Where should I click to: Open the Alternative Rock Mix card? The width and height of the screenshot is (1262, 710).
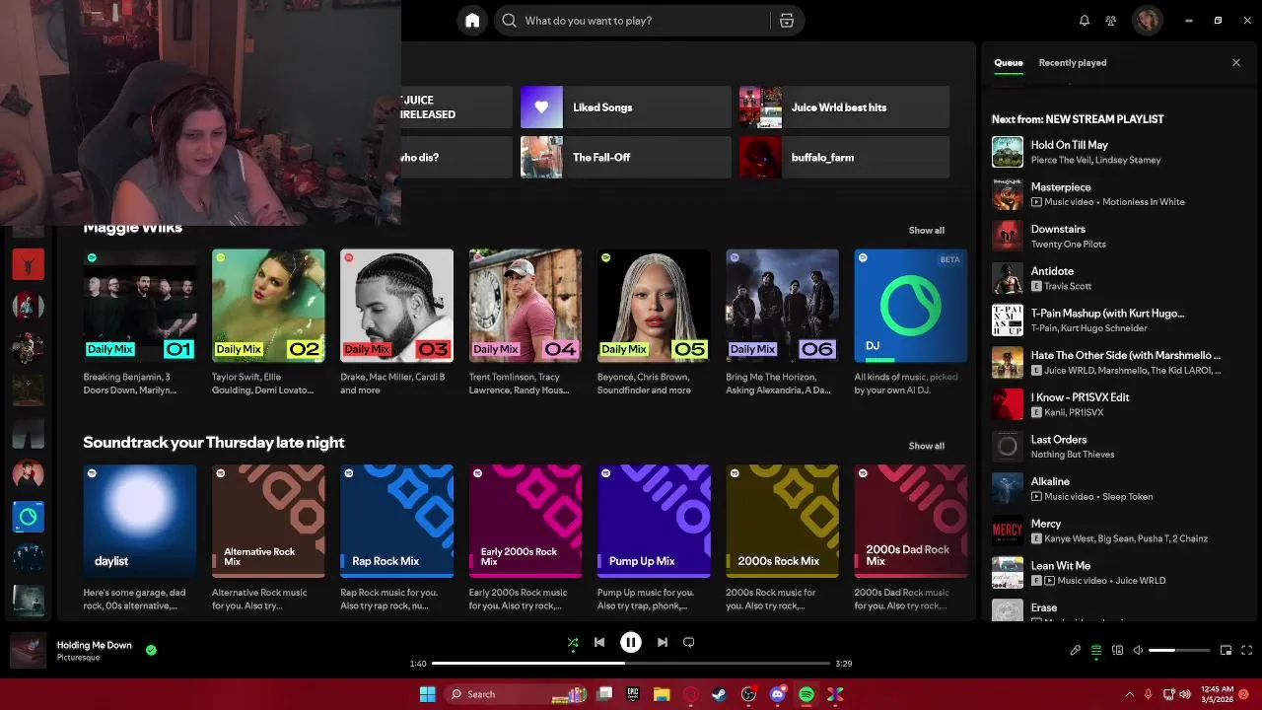pos(268,538)
